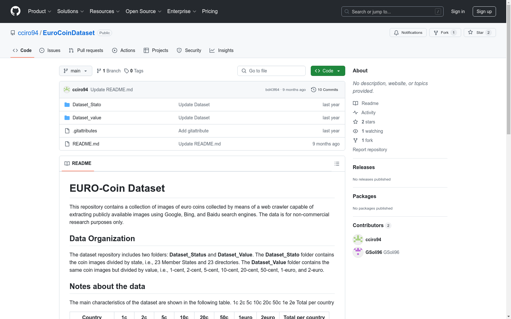Viewport: 511px width, 319px height.
Task: Open commit bd43f64 hash link
Action: 272,90
